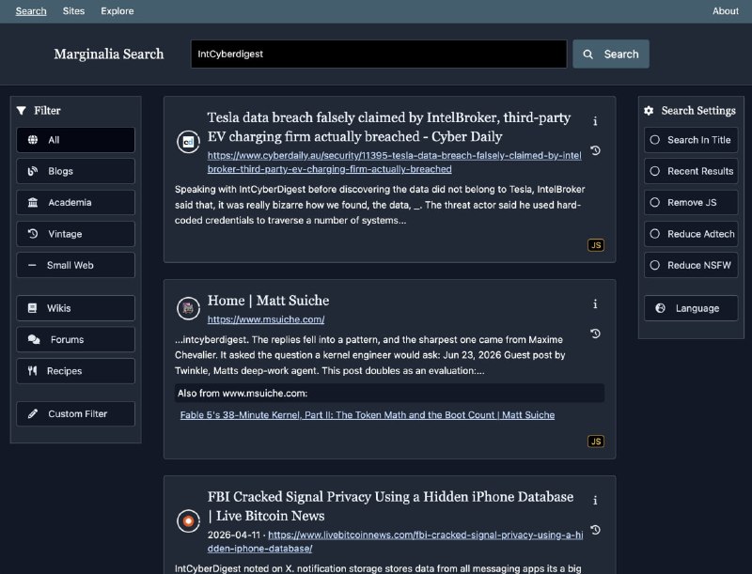Select the All filter

(x=76, y=140)
